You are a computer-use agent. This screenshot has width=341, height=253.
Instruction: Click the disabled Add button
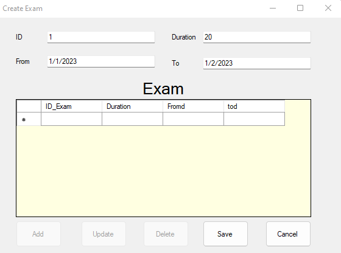38,234
